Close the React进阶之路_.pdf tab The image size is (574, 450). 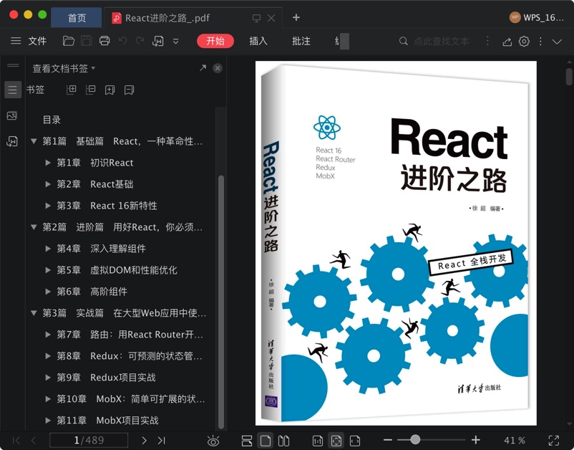(x=271, y=18)
